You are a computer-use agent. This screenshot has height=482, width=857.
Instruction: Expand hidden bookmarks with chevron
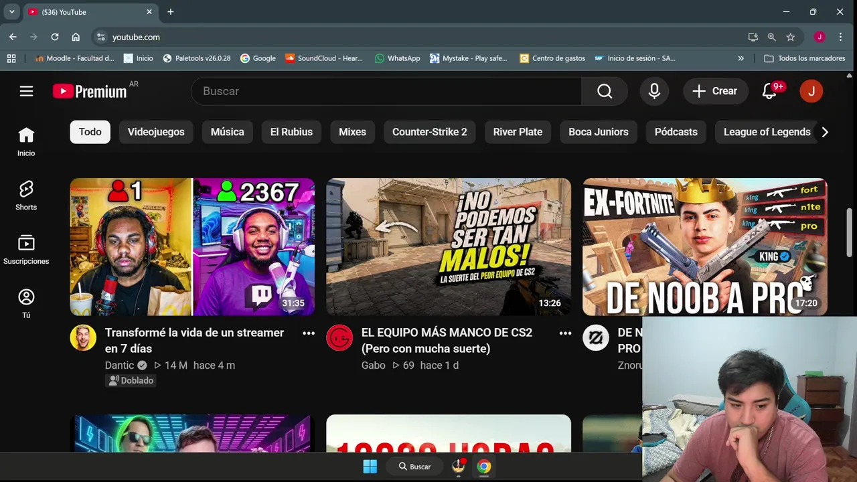pyautogui.click(x=741, y=58)
